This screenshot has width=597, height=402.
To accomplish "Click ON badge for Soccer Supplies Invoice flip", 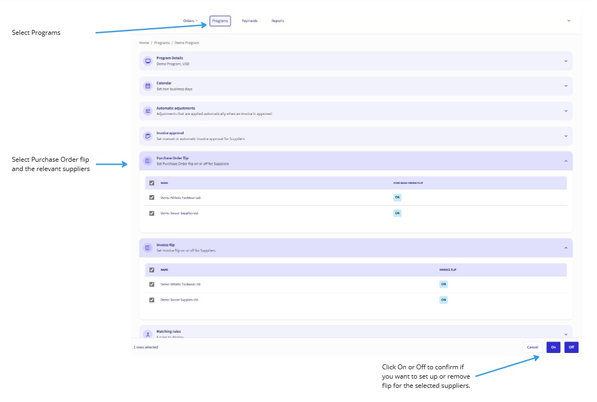I will [x=443, y=300].
